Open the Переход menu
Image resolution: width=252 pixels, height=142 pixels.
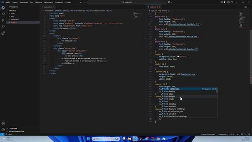pyautogui.click(x=39, y=2)
